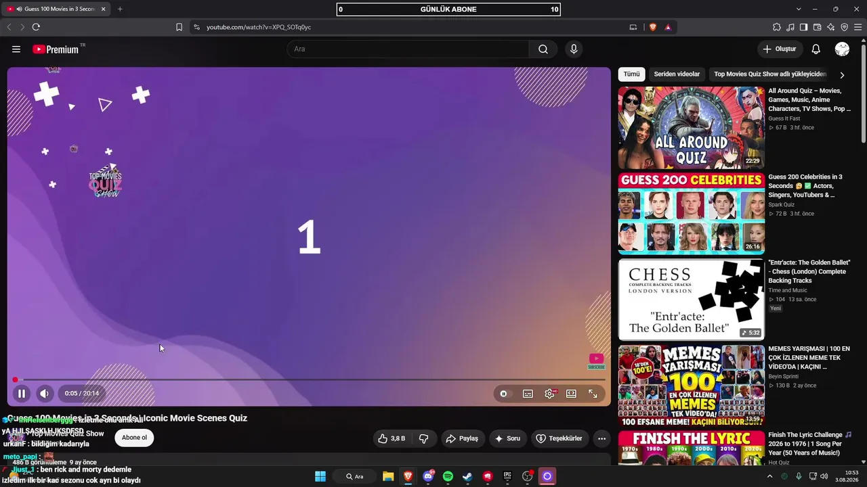Open more actions ellipsis menu
The height and width of the screenshot is (487, 867).
(601, 438)
